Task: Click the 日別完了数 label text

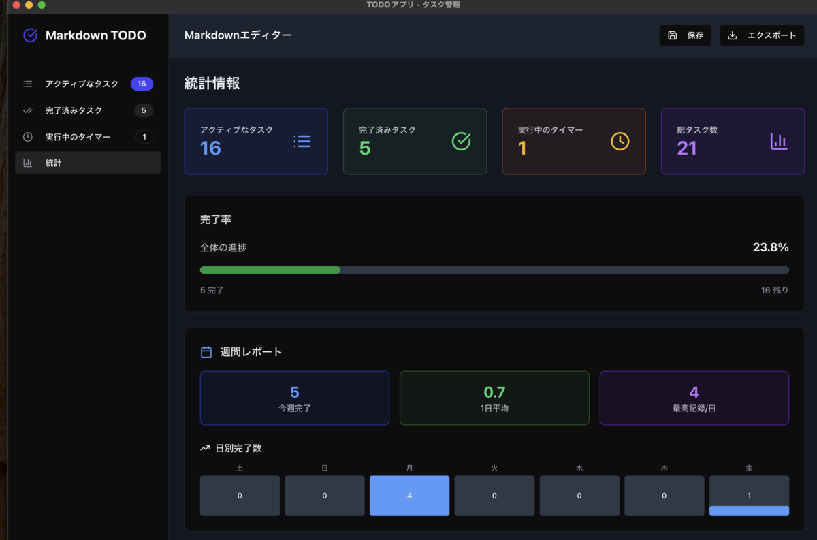Action: coord(238,449)
